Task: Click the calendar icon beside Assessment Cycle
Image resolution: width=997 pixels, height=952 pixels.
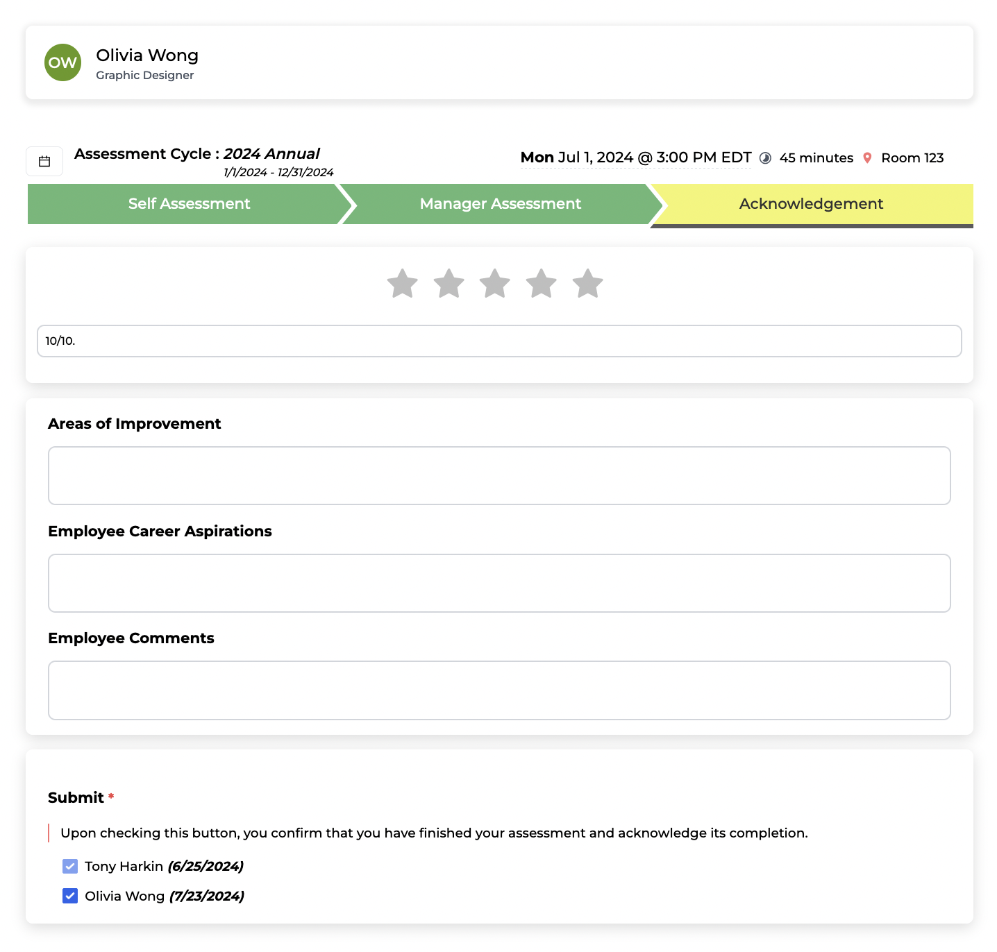Action: pos(44,161)
